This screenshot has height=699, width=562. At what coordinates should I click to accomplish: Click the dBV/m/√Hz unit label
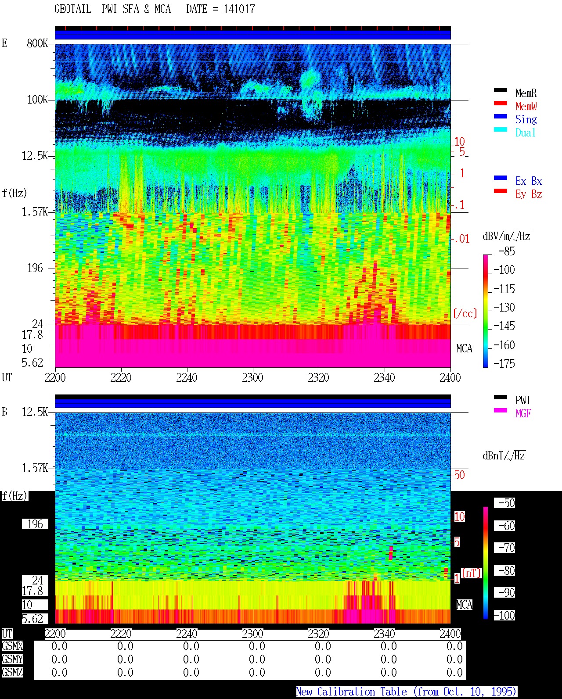click(506, 236)
